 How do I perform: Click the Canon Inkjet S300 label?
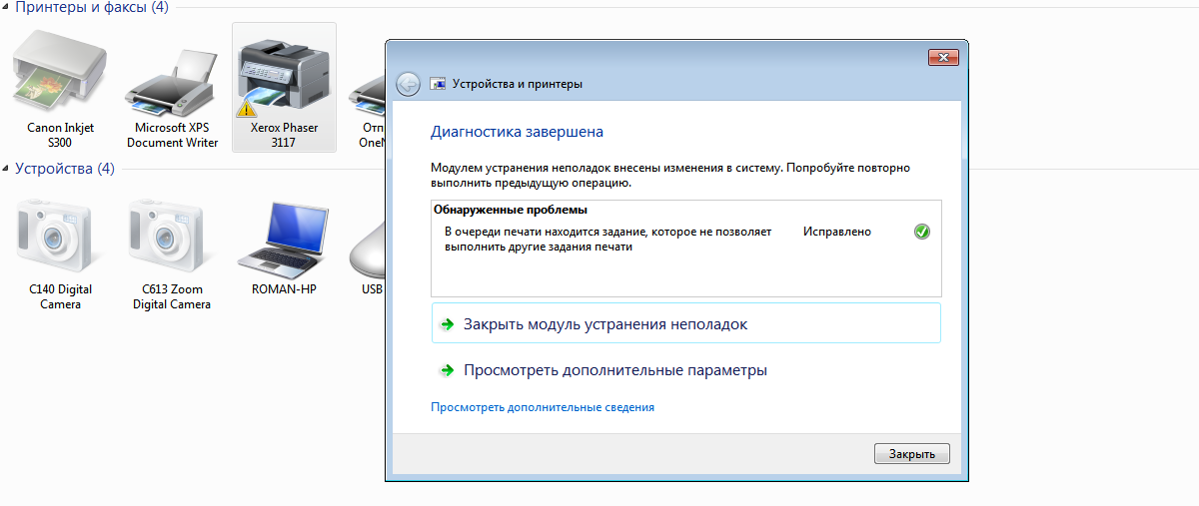(59, 136)
